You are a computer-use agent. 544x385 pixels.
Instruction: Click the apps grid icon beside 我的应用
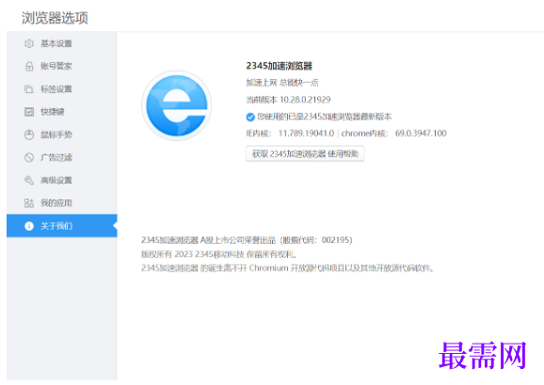click(x=29, y=203)
